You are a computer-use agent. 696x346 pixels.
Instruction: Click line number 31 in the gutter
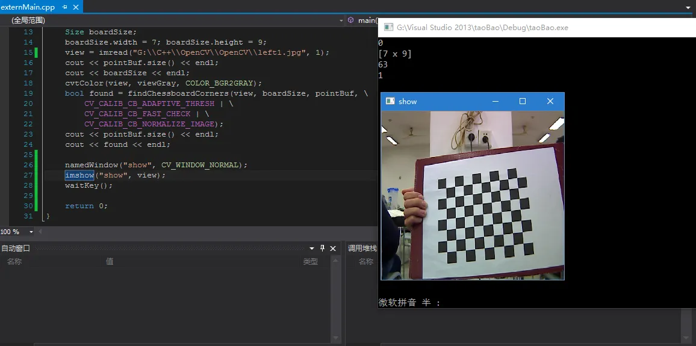(x=28, y=216)
